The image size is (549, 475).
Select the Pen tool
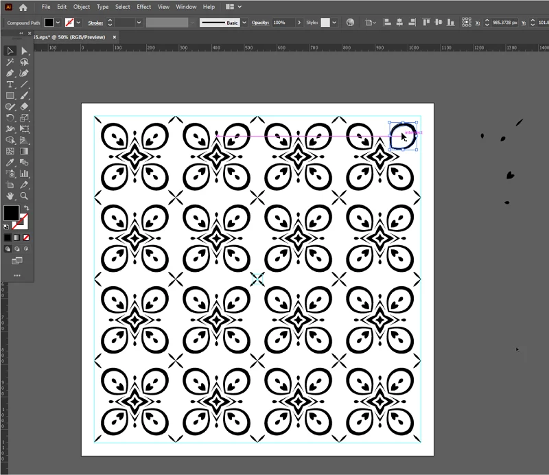click(x=10, y=73)
